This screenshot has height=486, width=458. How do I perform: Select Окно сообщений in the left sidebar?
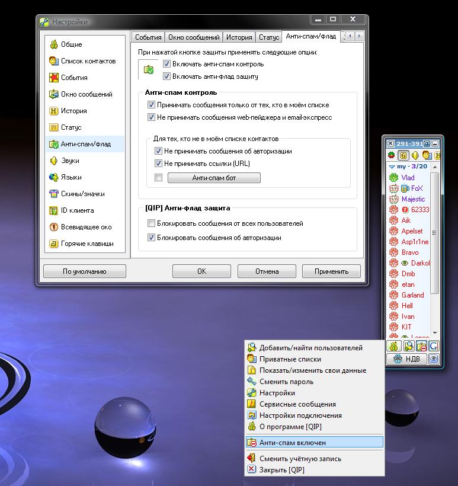(x=85, y=94)
